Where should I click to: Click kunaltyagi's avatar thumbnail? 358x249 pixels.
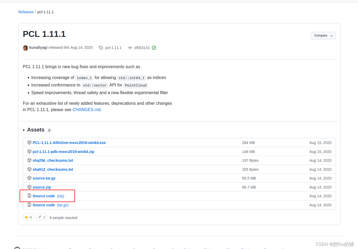[25, 48]
